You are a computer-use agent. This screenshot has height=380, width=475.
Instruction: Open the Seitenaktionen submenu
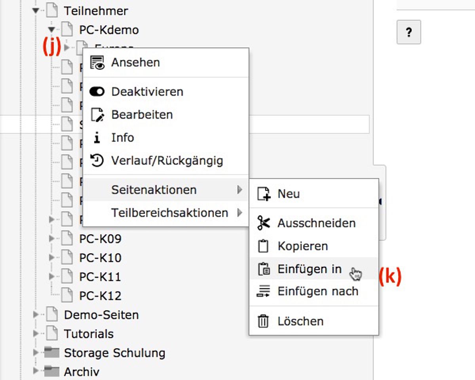pyautogui.click(x=165, y=190)
